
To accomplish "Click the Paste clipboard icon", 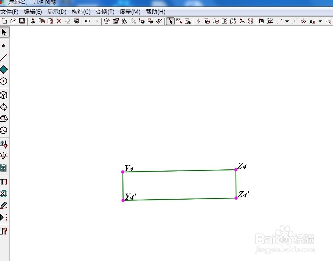I will point(50,21).
